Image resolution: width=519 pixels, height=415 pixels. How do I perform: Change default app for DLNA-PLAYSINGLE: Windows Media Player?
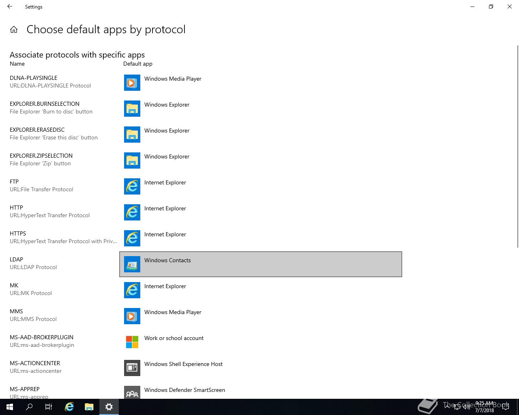pyautogui.click(x=173, y=79)
